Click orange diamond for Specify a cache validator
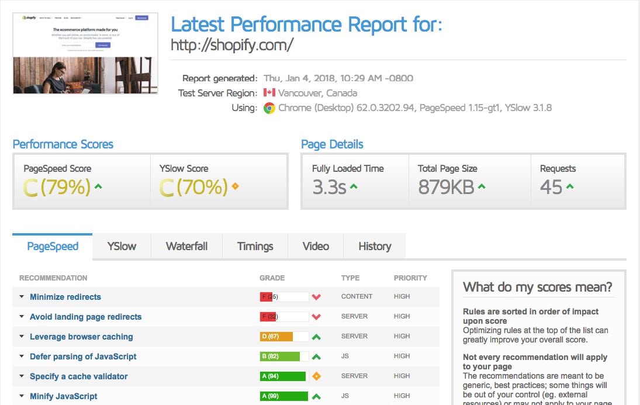Screen dimensions: 640x405 (x=316, y=376)
